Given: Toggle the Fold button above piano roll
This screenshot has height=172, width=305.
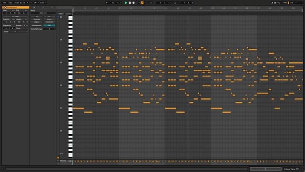Looking at the screenshot, I should click(61, 14).
